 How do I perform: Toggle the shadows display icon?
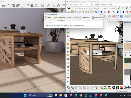click(69, 8)
